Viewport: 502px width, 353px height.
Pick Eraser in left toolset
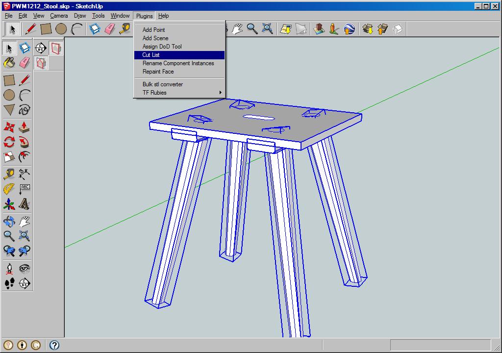click(25, 63)
